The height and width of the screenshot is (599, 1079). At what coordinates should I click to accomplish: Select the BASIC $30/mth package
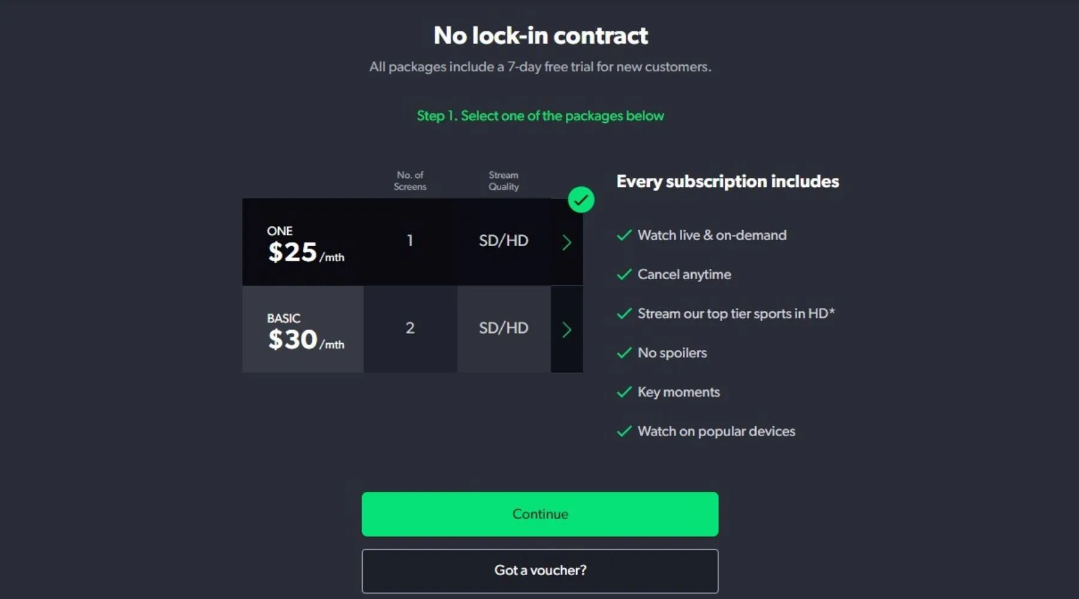coord(305,330)
